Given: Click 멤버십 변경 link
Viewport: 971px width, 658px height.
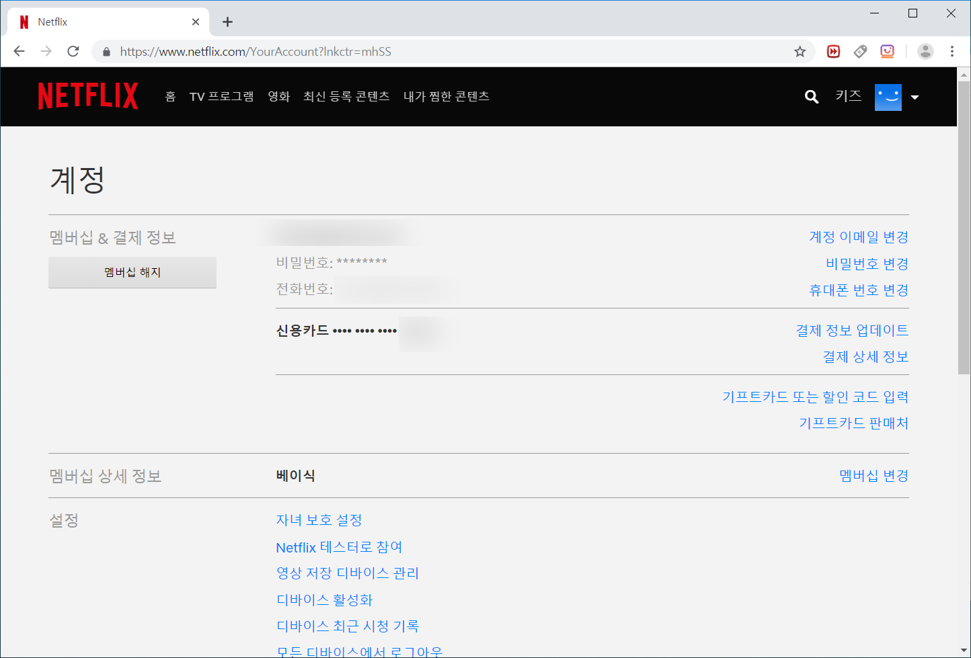Looking at the screenshot, I should pyautogui.click(x=874, y=476).
